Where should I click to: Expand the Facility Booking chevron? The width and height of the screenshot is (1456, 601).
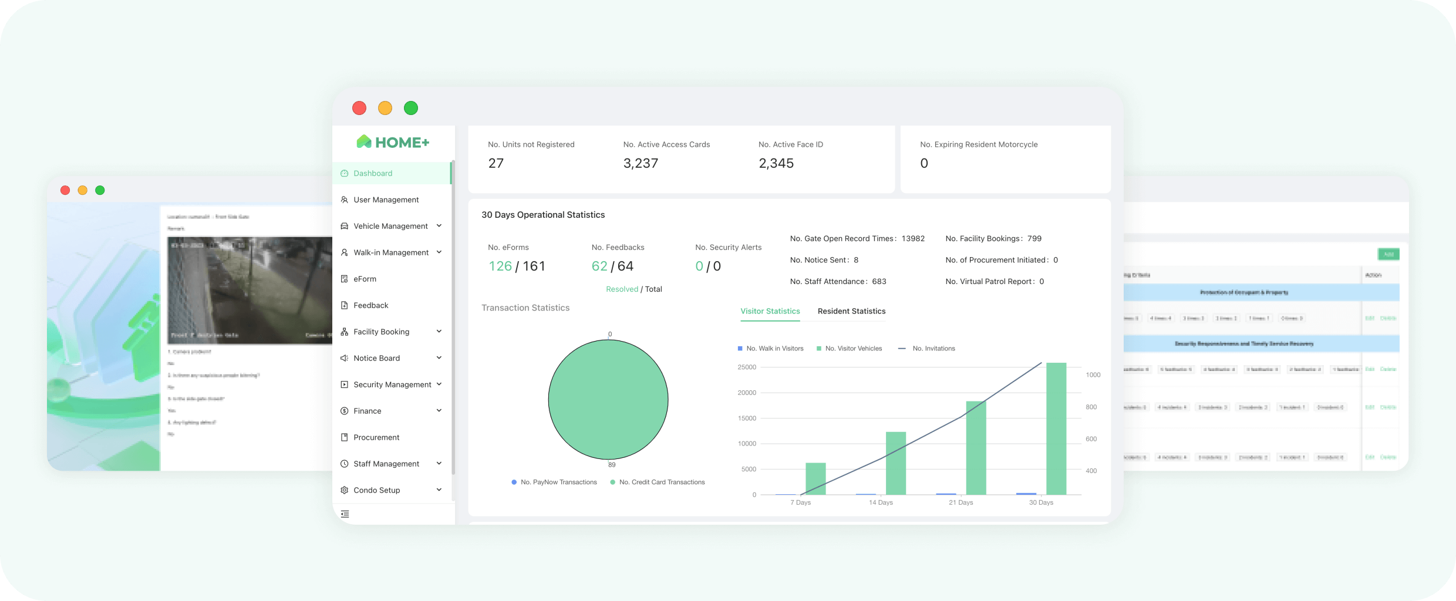tap(439, 332)
